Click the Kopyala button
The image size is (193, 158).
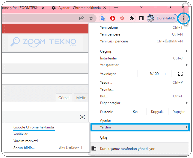click(x=157, y=112)
